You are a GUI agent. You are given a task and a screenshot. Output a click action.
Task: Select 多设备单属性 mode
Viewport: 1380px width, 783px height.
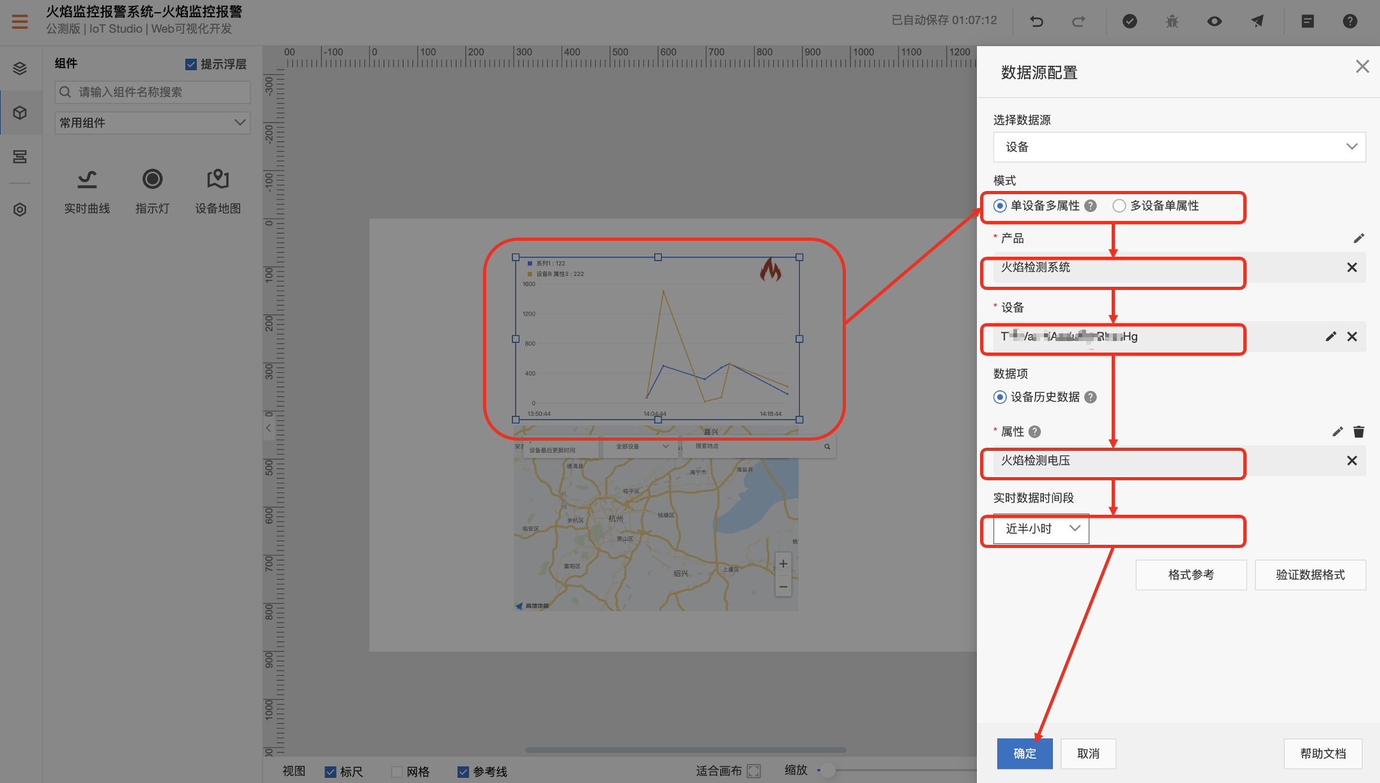click(1119, 206)
